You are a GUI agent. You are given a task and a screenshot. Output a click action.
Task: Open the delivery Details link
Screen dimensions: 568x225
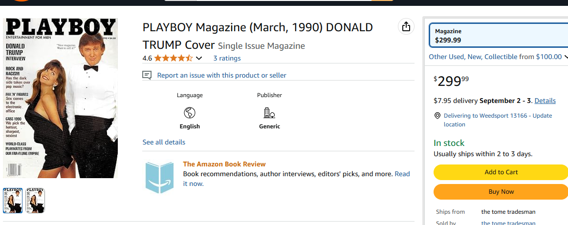[x=545, y=101]
